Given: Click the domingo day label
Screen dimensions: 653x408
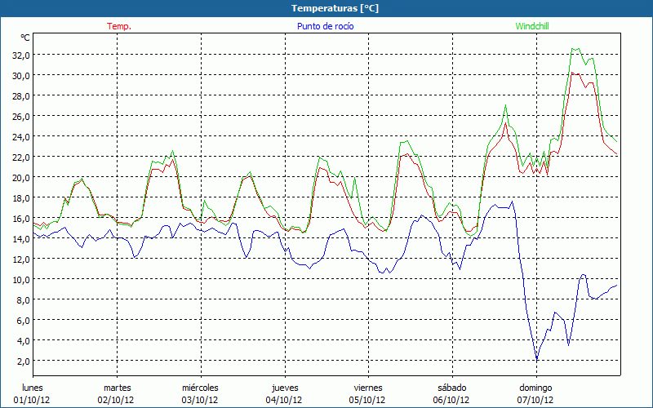Looking at the screenshot, I should coord(535,388).
